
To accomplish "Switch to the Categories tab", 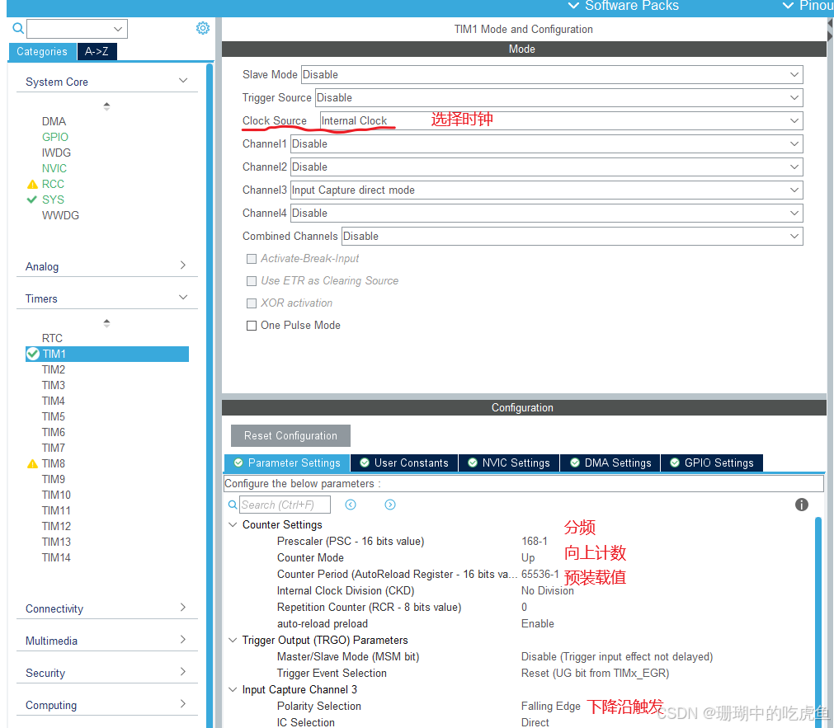I will (42, 52).
